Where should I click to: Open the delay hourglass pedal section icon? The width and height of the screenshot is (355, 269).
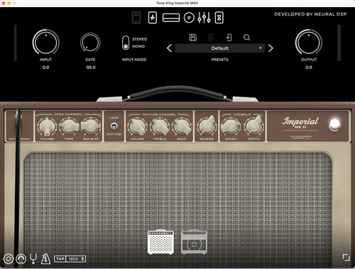point(219,18)
